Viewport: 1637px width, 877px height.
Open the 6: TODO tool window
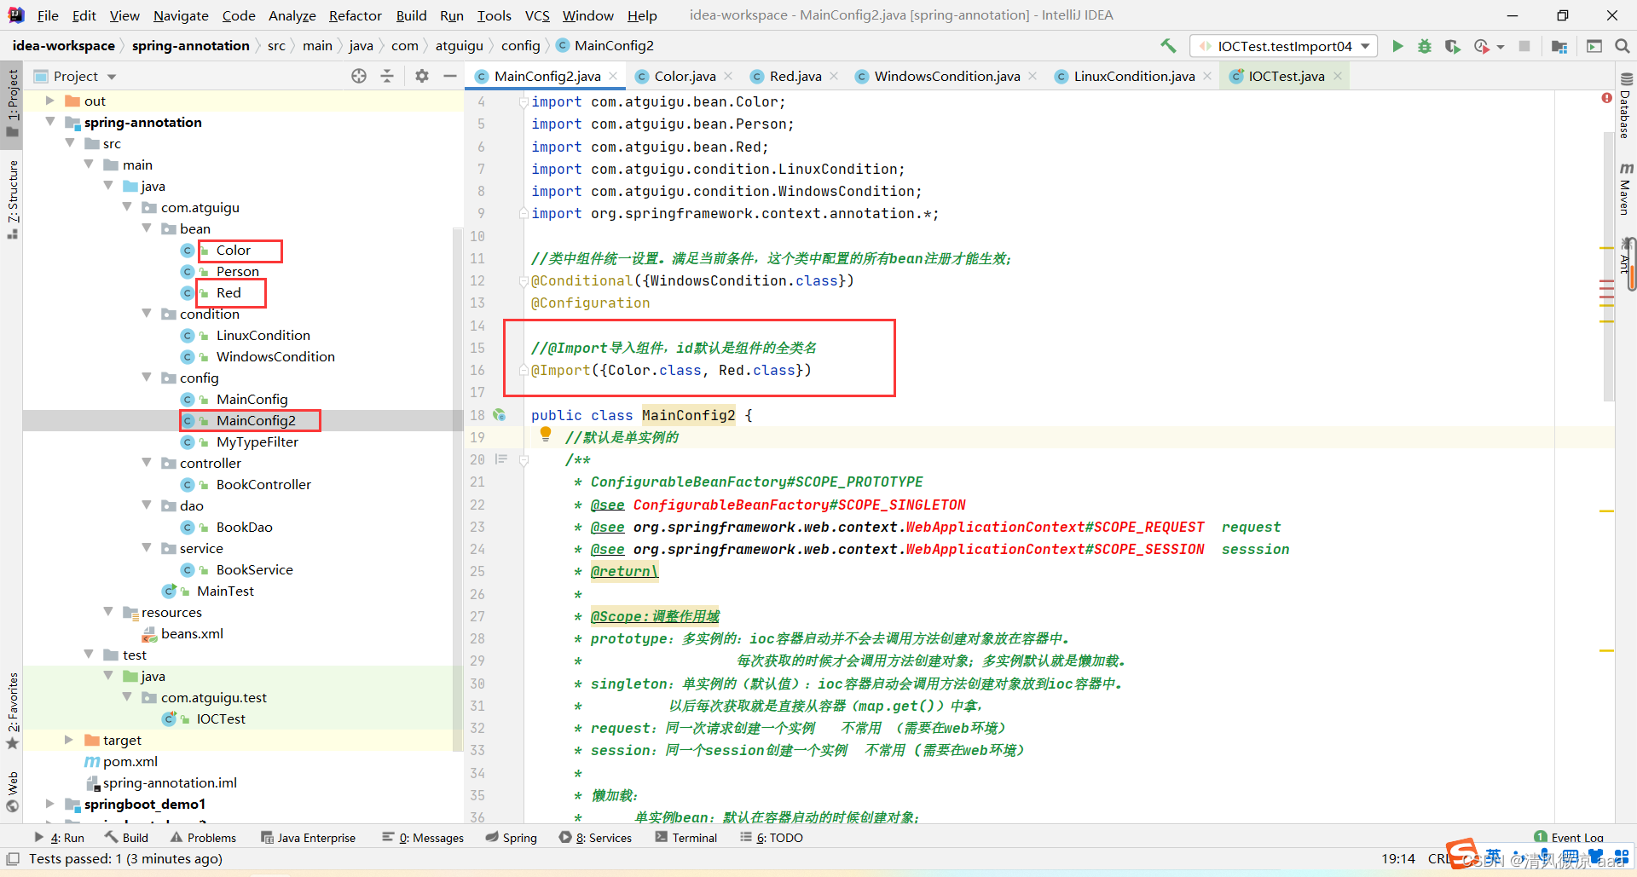coord(772,837)
